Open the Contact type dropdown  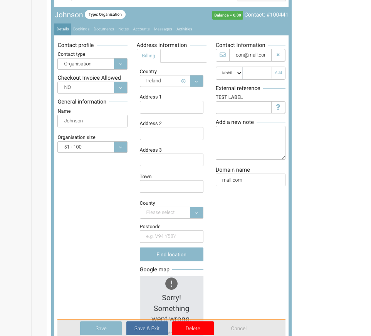tap(120, 64)
